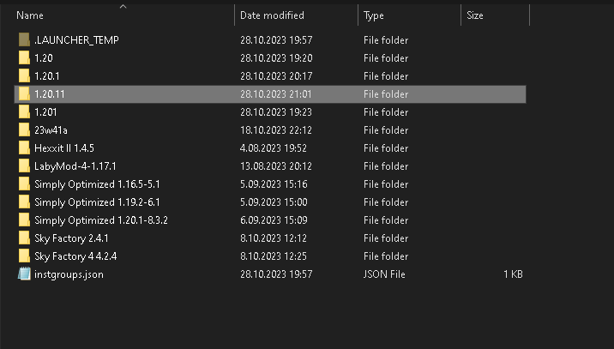
Task: Click Simply Optimized 1.20.1-8.3.2 folder name
Action: (x=100, y=220)
